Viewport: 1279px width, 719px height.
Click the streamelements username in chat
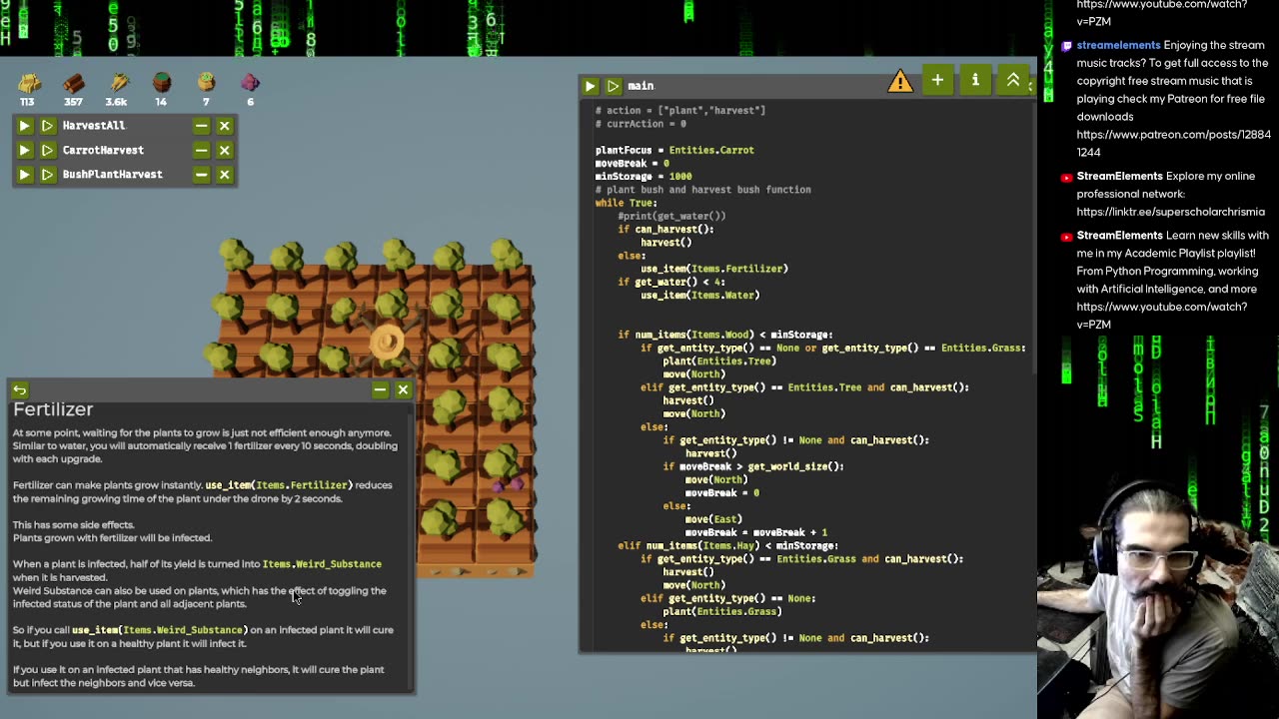1118,45
